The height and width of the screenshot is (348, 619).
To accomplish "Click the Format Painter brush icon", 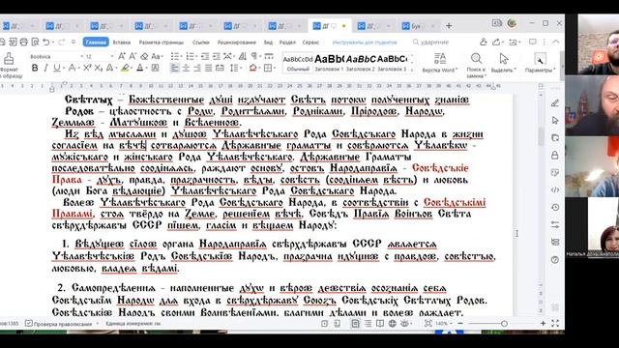I will pyautogui.click(x=9, y=59).
